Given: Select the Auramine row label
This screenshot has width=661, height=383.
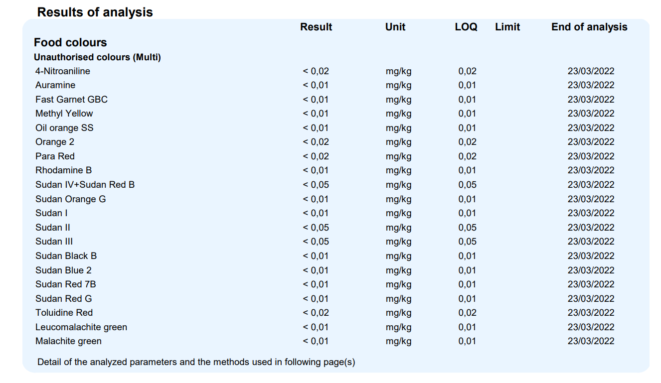Looking at the screenshot, I should point(55,85).
